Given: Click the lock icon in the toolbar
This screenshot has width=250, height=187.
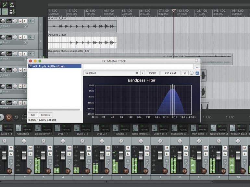Looking at the screenshot, I should pos(11,12).
